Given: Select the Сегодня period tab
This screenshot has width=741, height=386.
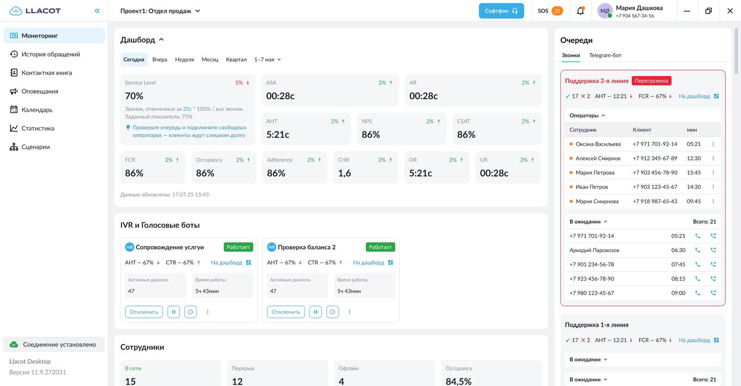Looking at the screenshot, I should click(134, 59).
